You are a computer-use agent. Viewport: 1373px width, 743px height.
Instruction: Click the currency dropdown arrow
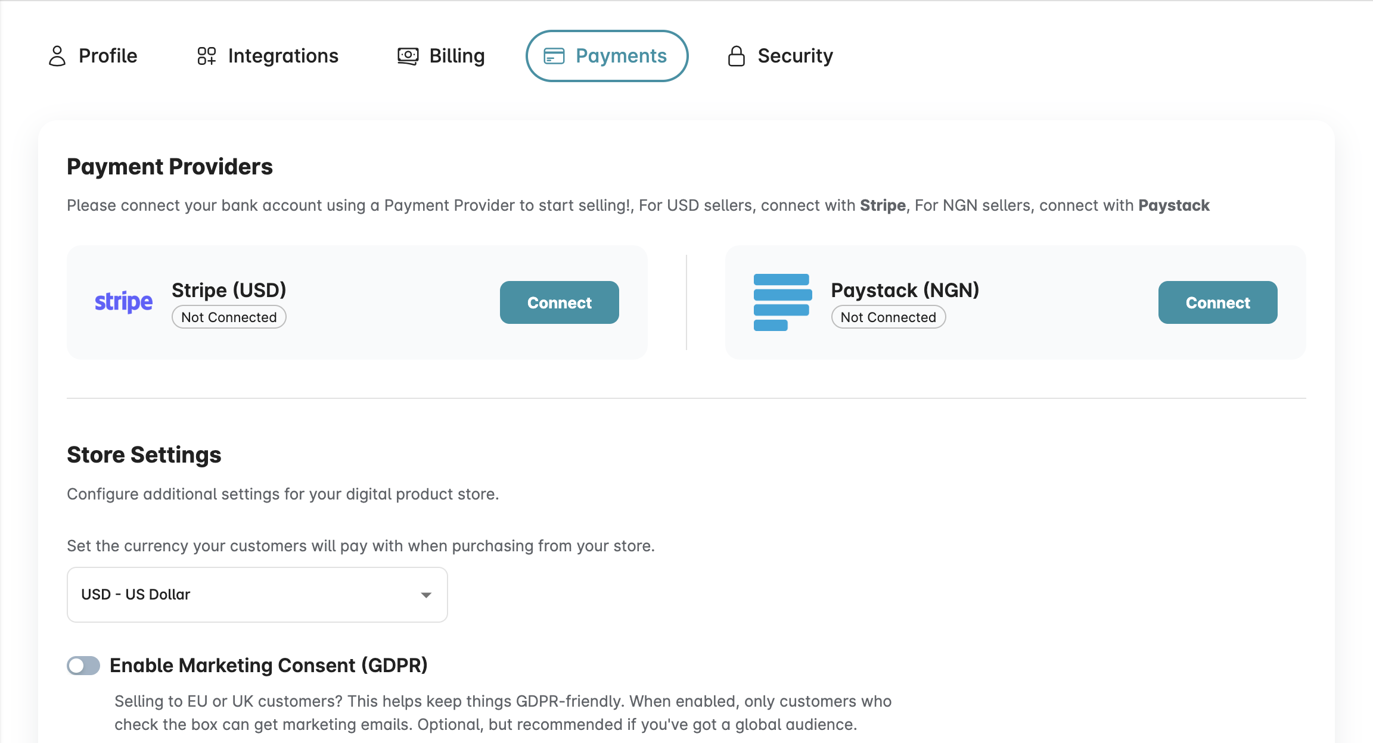(426, 595)
